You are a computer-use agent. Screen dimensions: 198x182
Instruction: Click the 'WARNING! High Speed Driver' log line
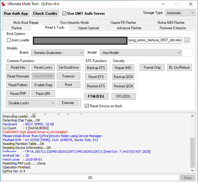pos(36,132)
